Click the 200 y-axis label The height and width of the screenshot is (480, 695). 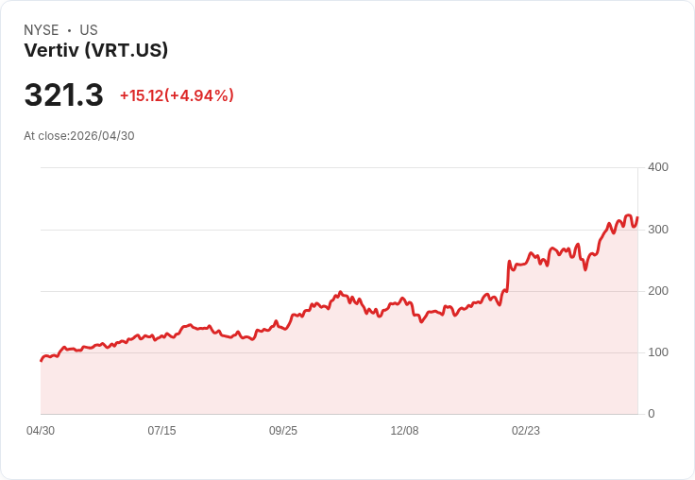point(658,291)
